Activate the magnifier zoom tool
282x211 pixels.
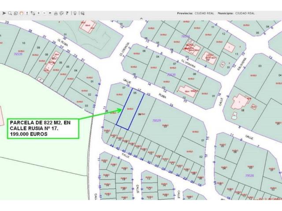pyautogui.click(x=10, y=13)
